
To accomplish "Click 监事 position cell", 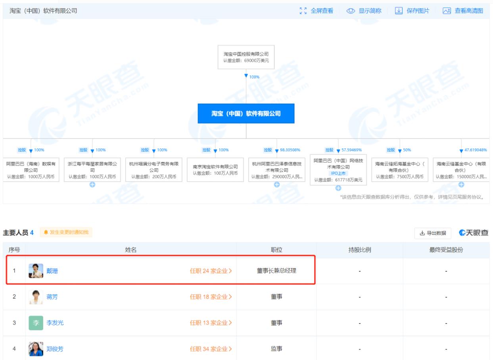I will (x=276, y=349).
